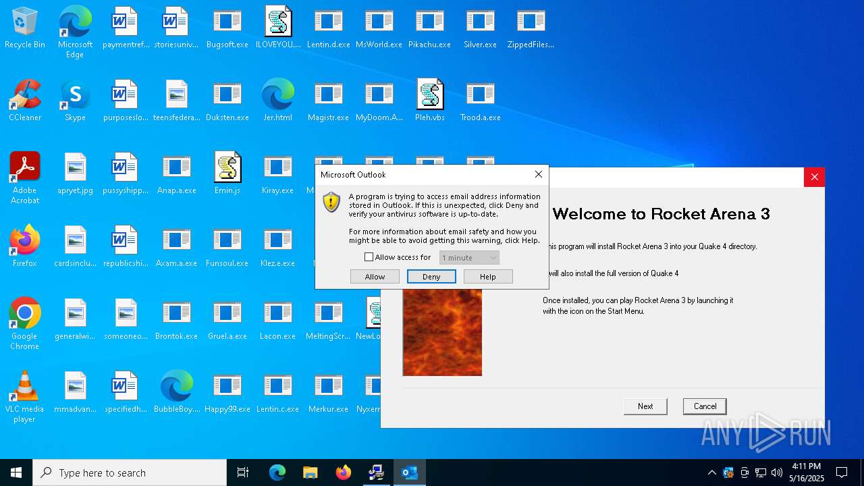
Task: Select the Funsoul.exe desktop file
Action: pyautogui.click(x=227, y=246)
